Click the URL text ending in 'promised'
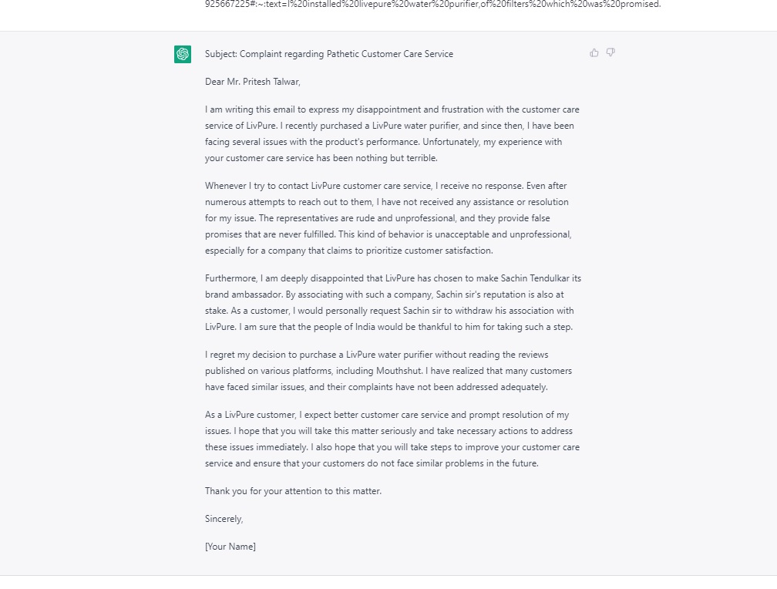 (432, 5)
